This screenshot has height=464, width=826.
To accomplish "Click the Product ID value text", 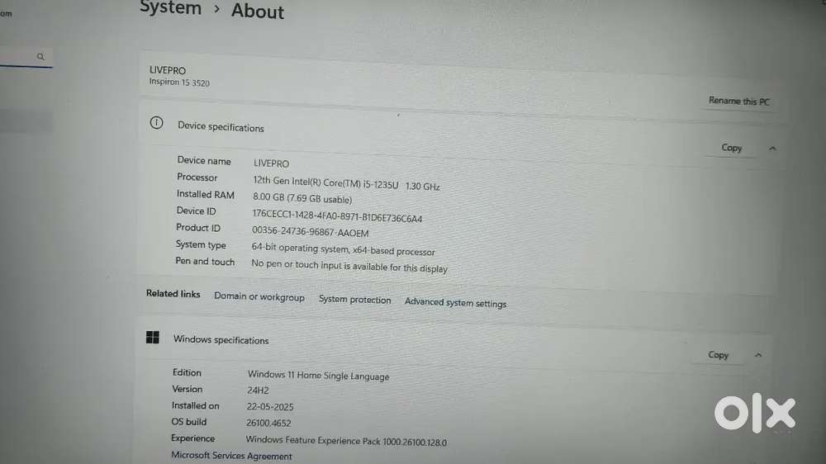I will click(310, 233).
